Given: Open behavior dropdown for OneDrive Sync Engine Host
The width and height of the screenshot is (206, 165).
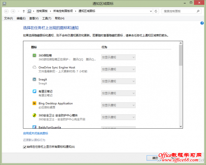Looking at the screenshot, I should coord(118,69).
